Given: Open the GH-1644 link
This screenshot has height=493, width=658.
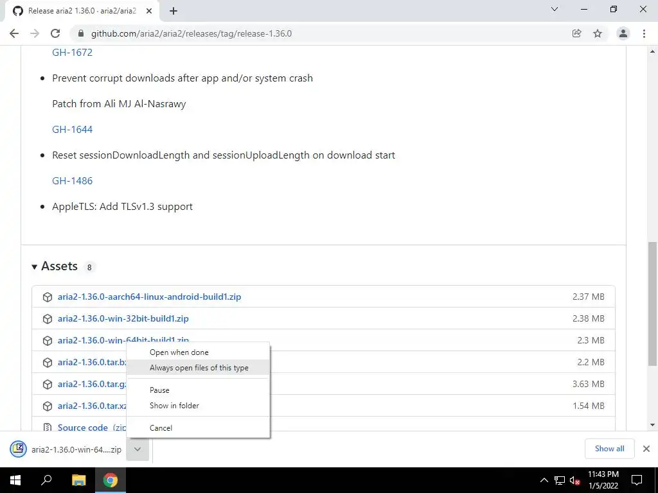Looking at the screenshot, I should point(72,129).
